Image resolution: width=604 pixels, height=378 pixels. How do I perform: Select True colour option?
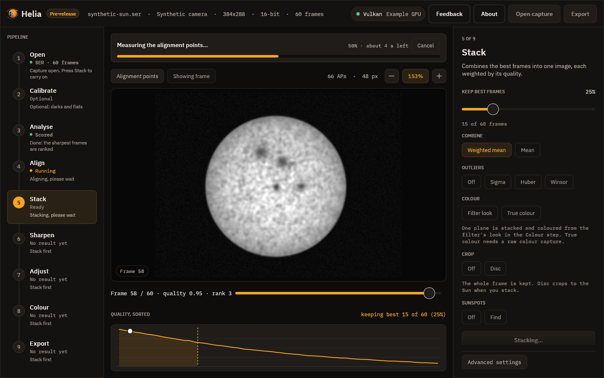click(521, 213)
